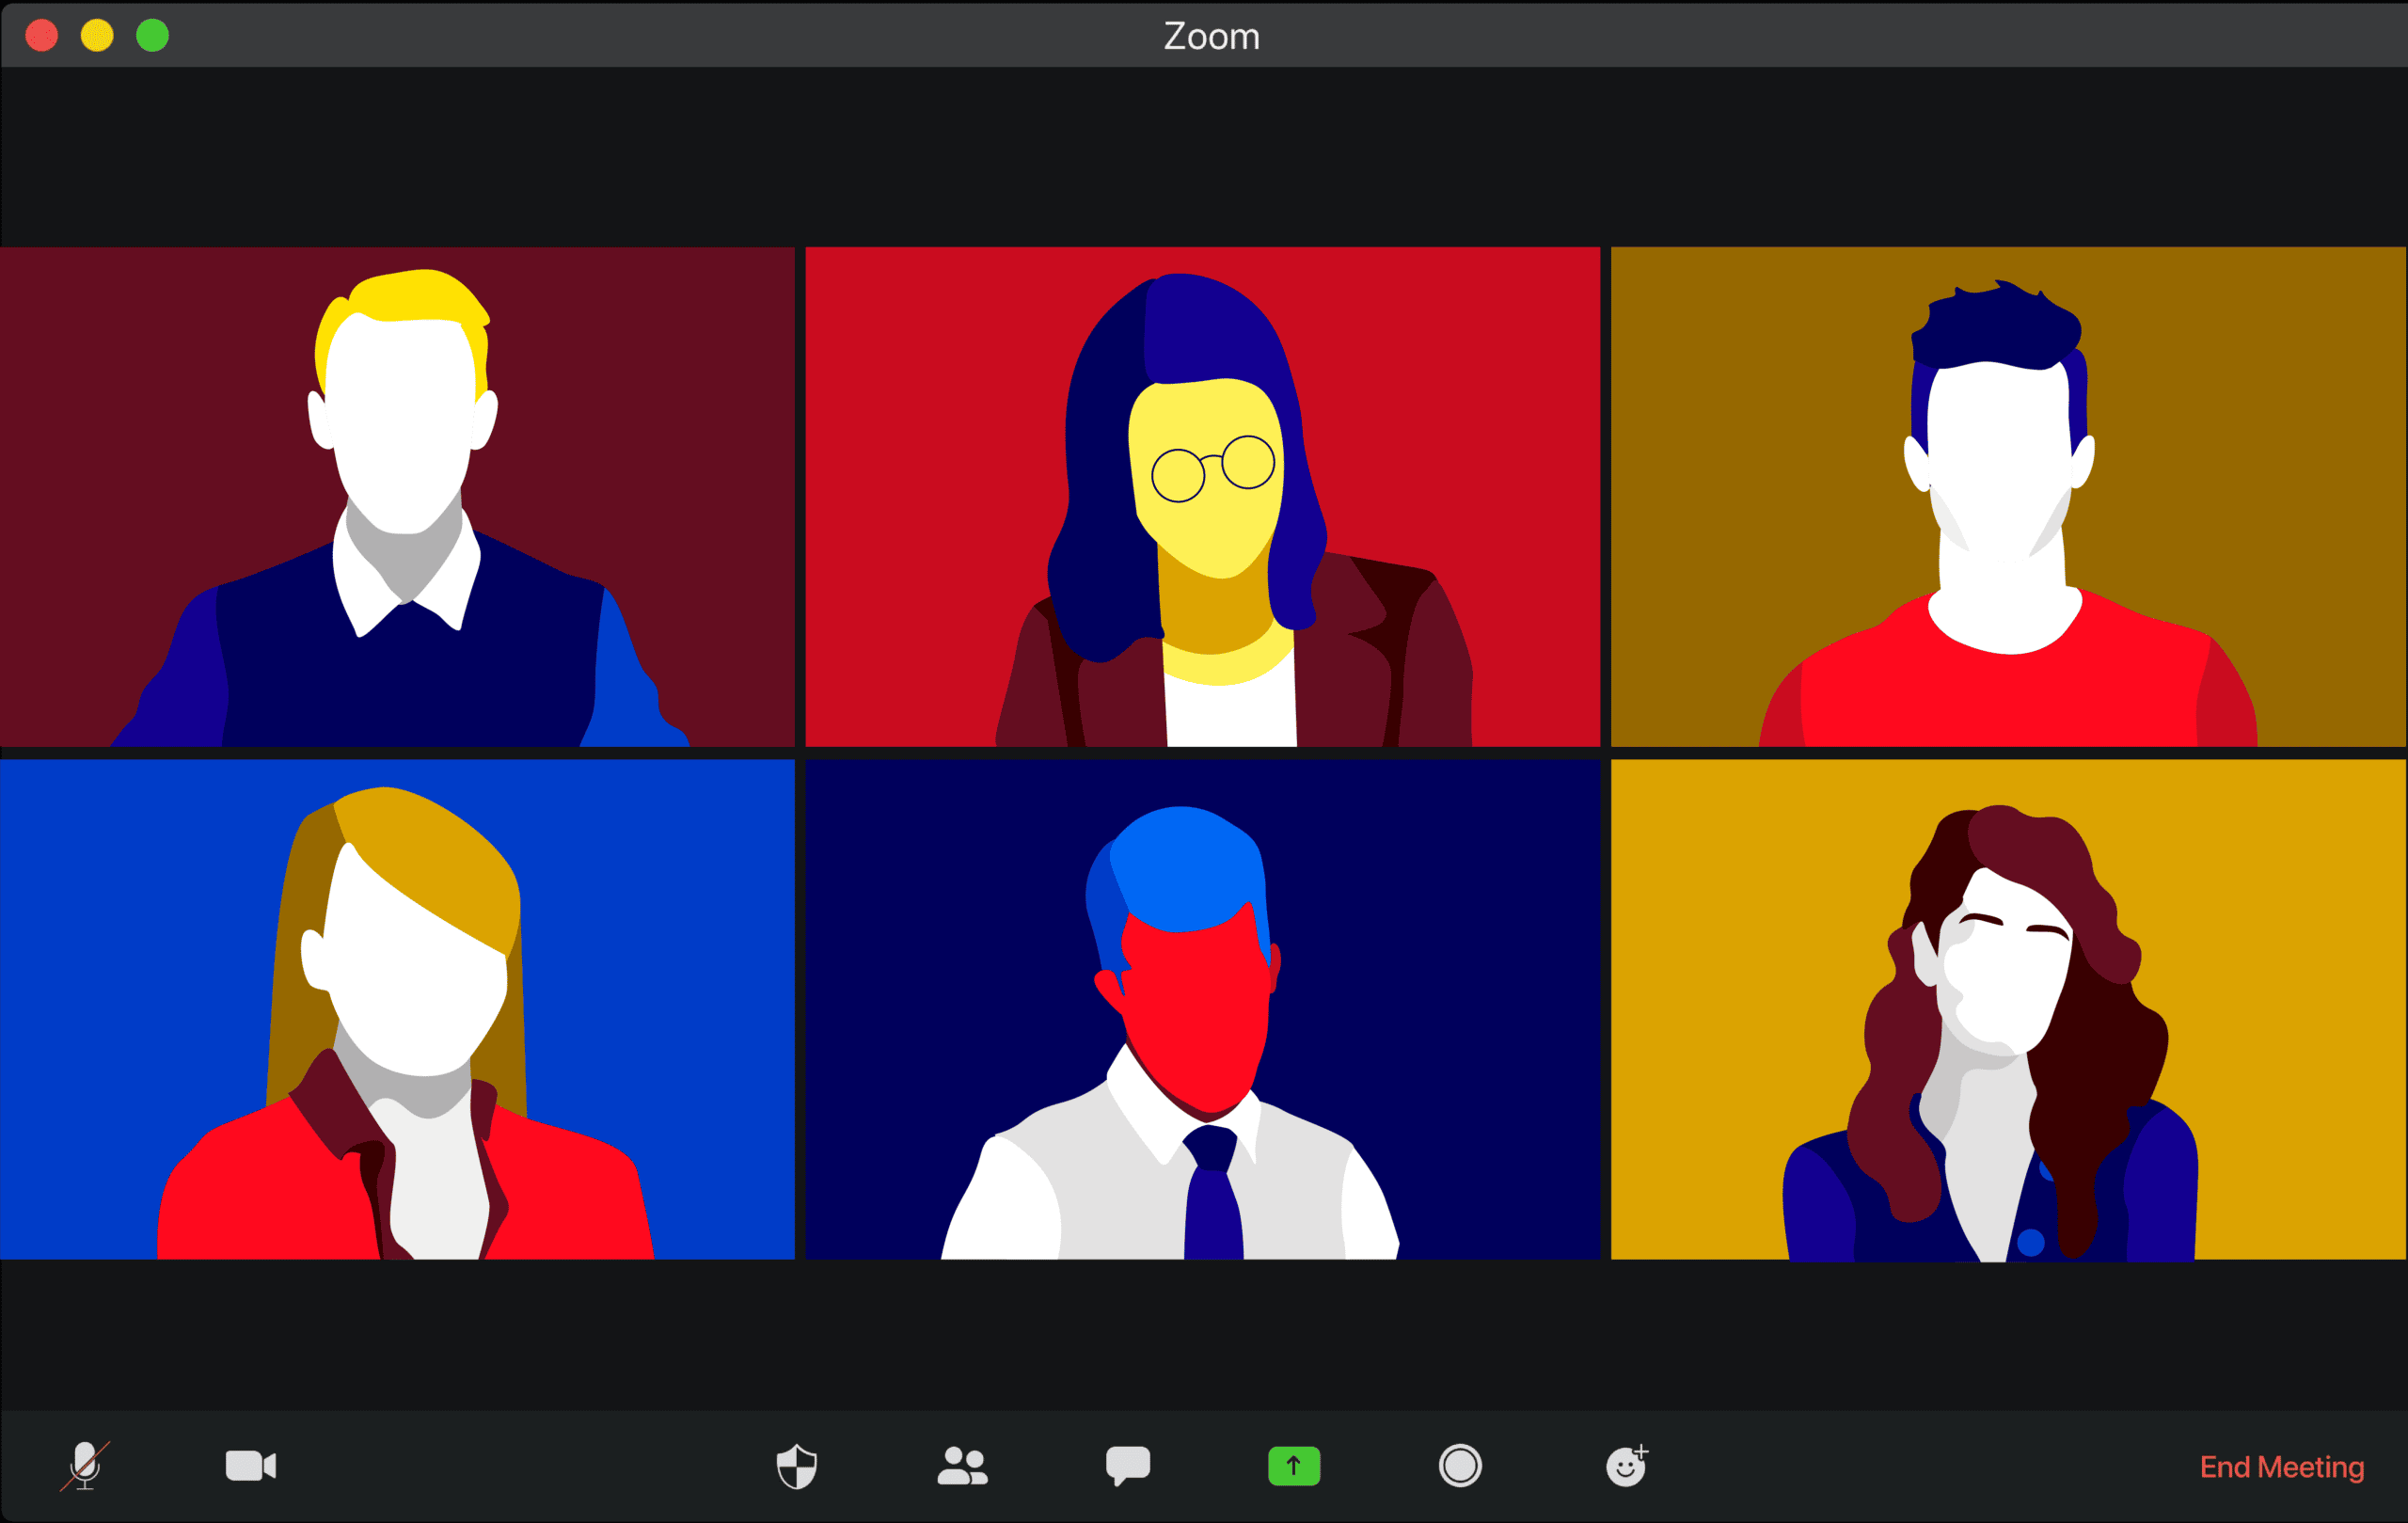Select the woman in red jacket video
The width and height of the screenshot is (2408, 1523).
(x=397, y=1009)
